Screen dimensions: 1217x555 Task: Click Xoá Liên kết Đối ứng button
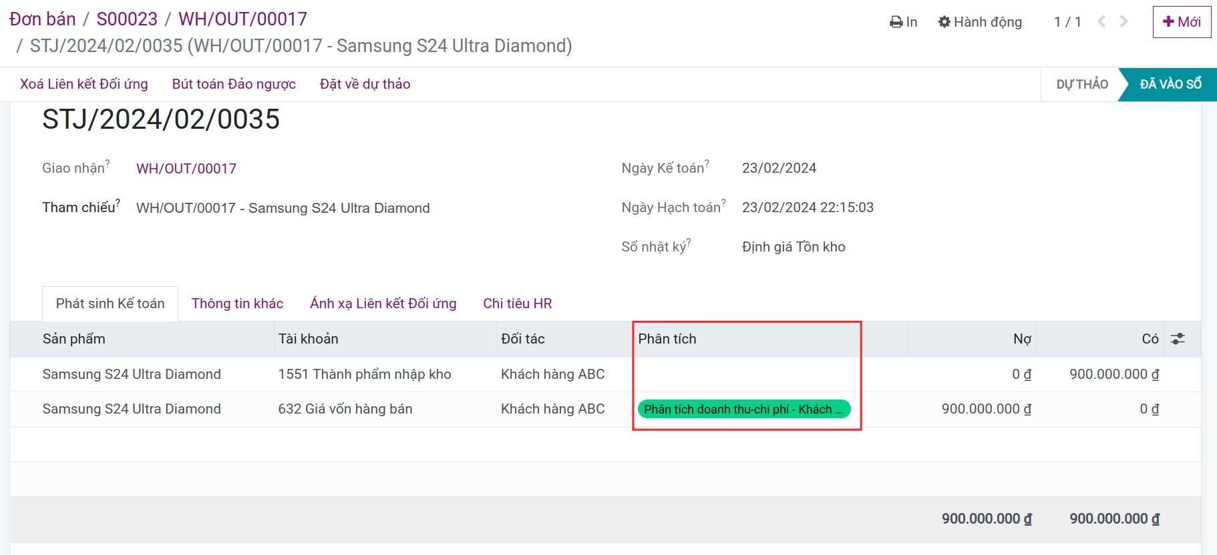click(84, 84)
